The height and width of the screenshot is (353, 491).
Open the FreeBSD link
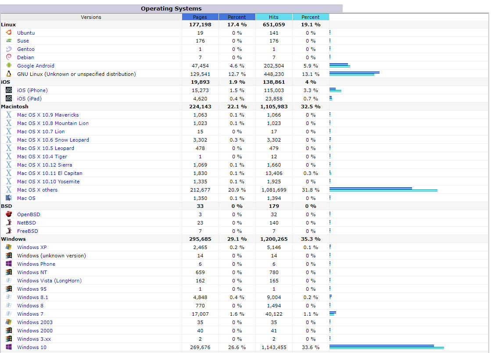click(28, 231)
